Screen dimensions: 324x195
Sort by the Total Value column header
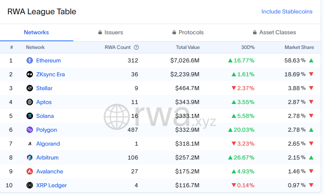pyautogui.click(x=188, y=47)
